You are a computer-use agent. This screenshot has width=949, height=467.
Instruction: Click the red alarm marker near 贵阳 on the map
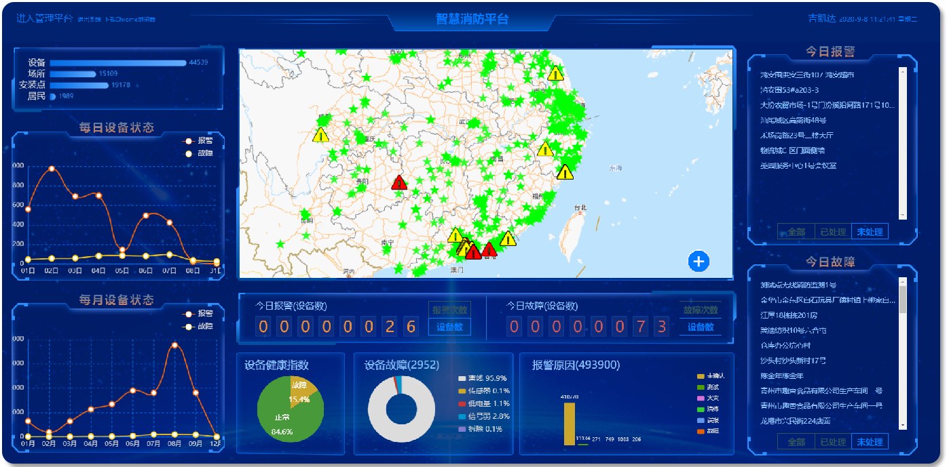[x=399, y=182]
